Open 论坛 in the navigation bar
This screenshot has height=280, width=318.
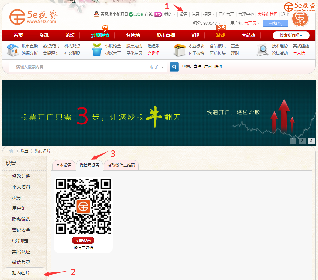pos(70,35)
